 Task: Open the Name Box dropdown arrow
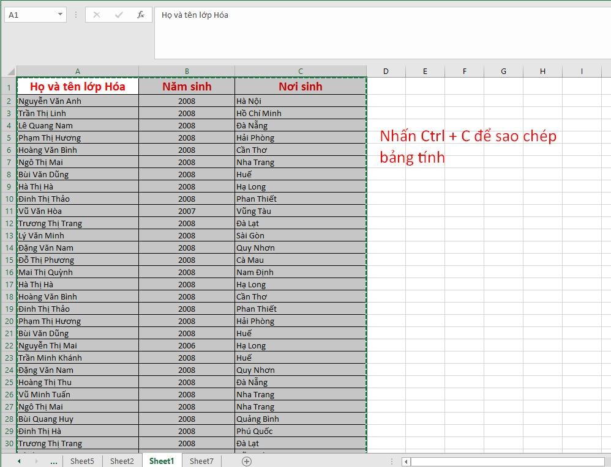(59, 14)
